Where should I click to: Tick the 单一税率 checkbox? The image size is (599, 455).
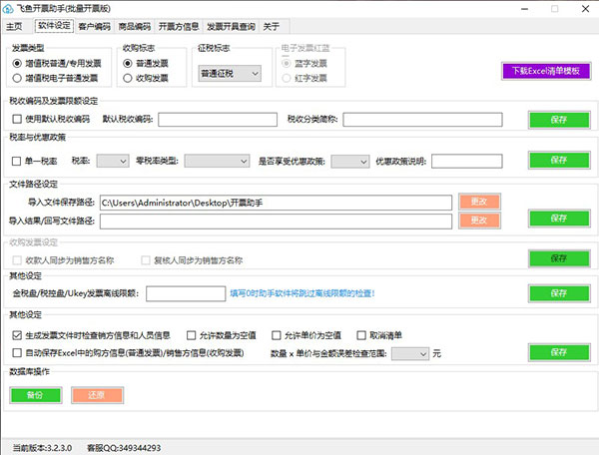(16, 160)
